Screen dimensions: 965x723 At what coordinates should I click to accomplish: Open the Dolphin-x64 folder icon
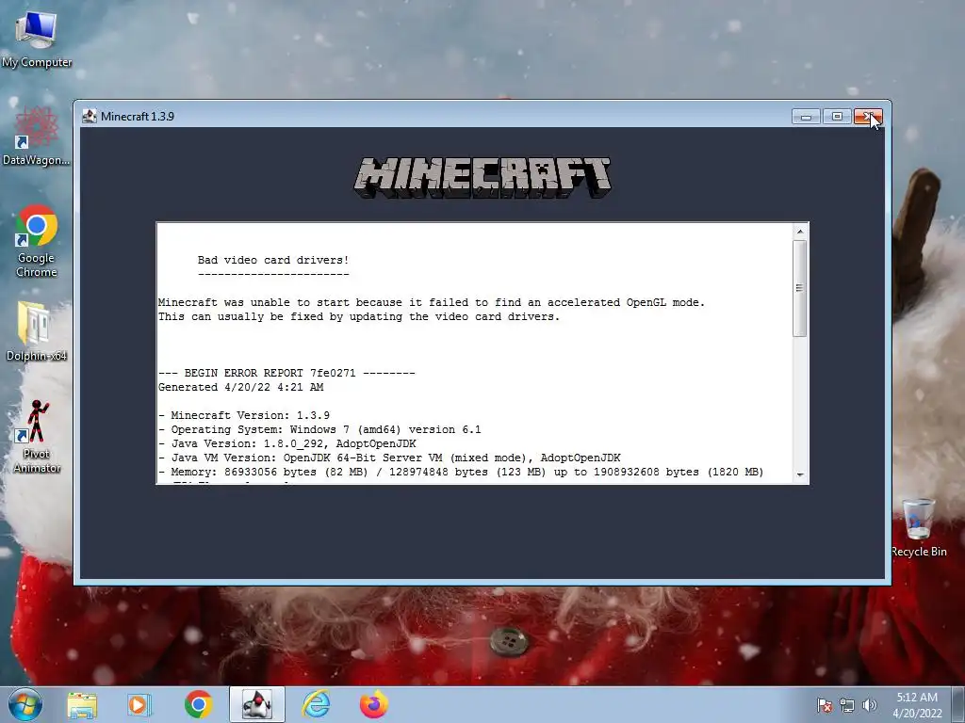tap(37, 332)
